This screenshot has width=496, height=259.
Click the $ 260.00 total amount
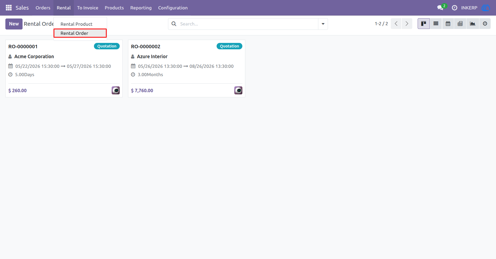17,91
